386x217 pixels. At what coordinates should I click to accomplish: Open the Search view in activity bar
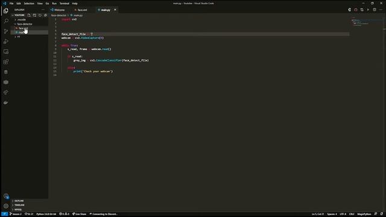(6, 21)
